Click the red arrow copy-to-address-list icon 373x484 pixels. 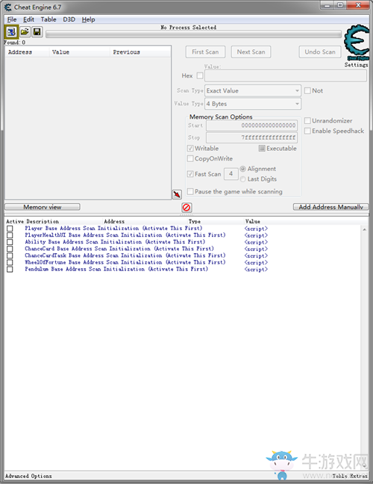[177, 194]
